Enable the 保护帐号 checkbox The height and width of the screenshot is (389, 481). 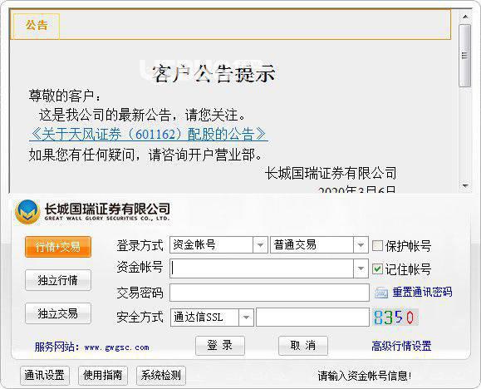[x=377, y=246]
